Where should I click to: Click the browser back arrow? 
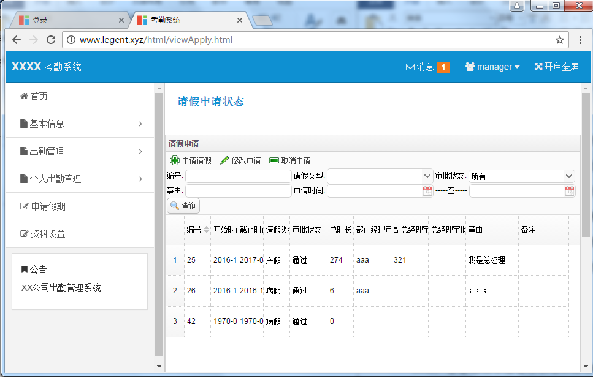[17, 40]
